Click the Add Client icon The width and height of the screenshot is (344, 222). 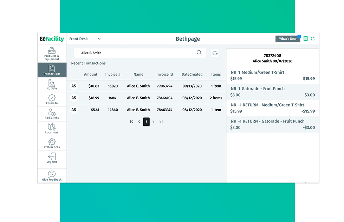point(52,114)
